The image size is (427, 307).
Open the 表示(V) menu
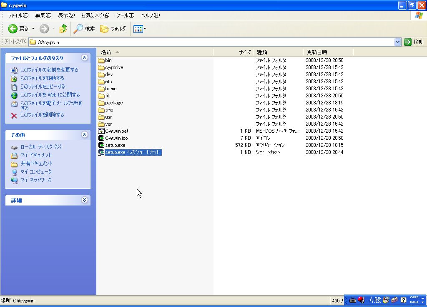click(66, 15)
